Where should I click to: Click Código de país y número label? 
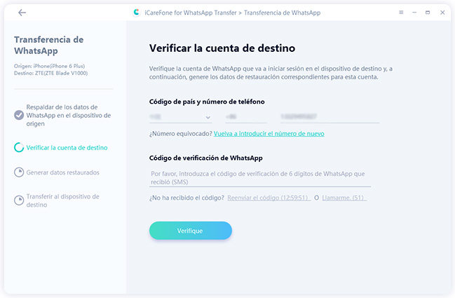coord(207,102)
